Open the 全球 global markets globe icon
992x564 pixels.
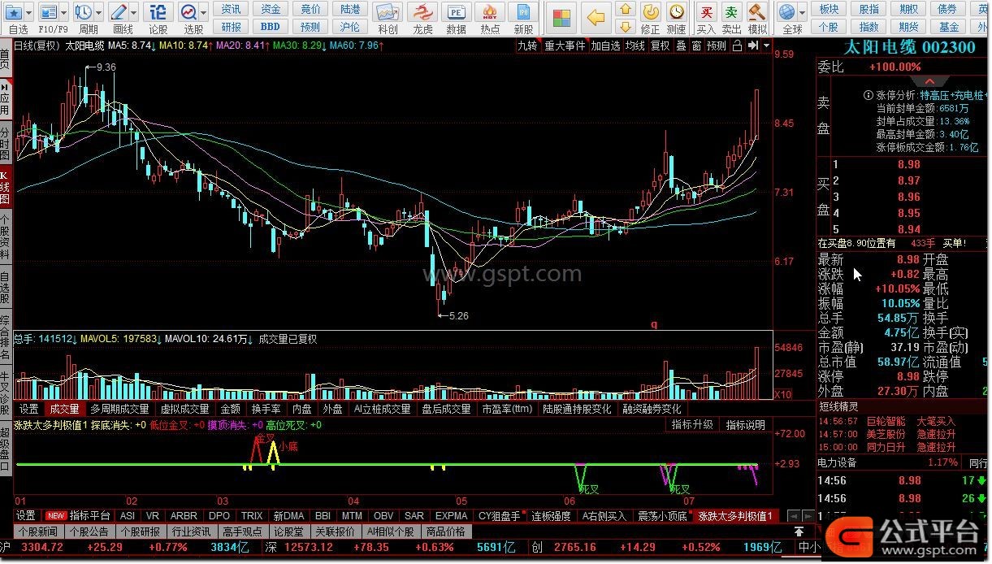pos(786,12)
